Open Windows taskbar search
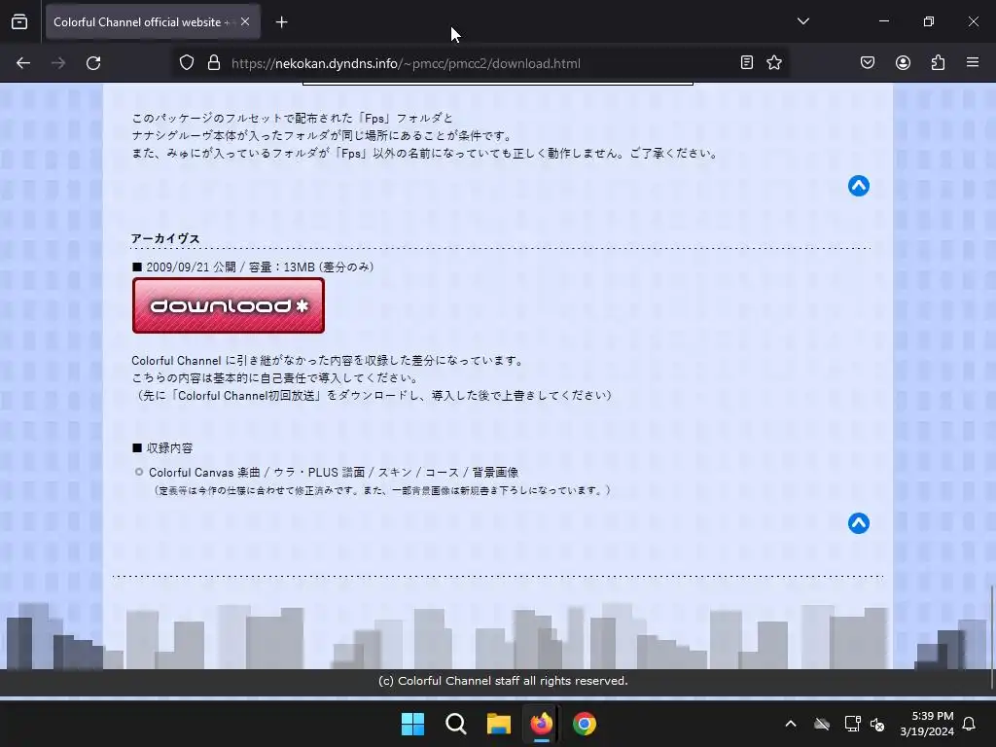Viewport: 996px width, 747px height. coord(456,724)
